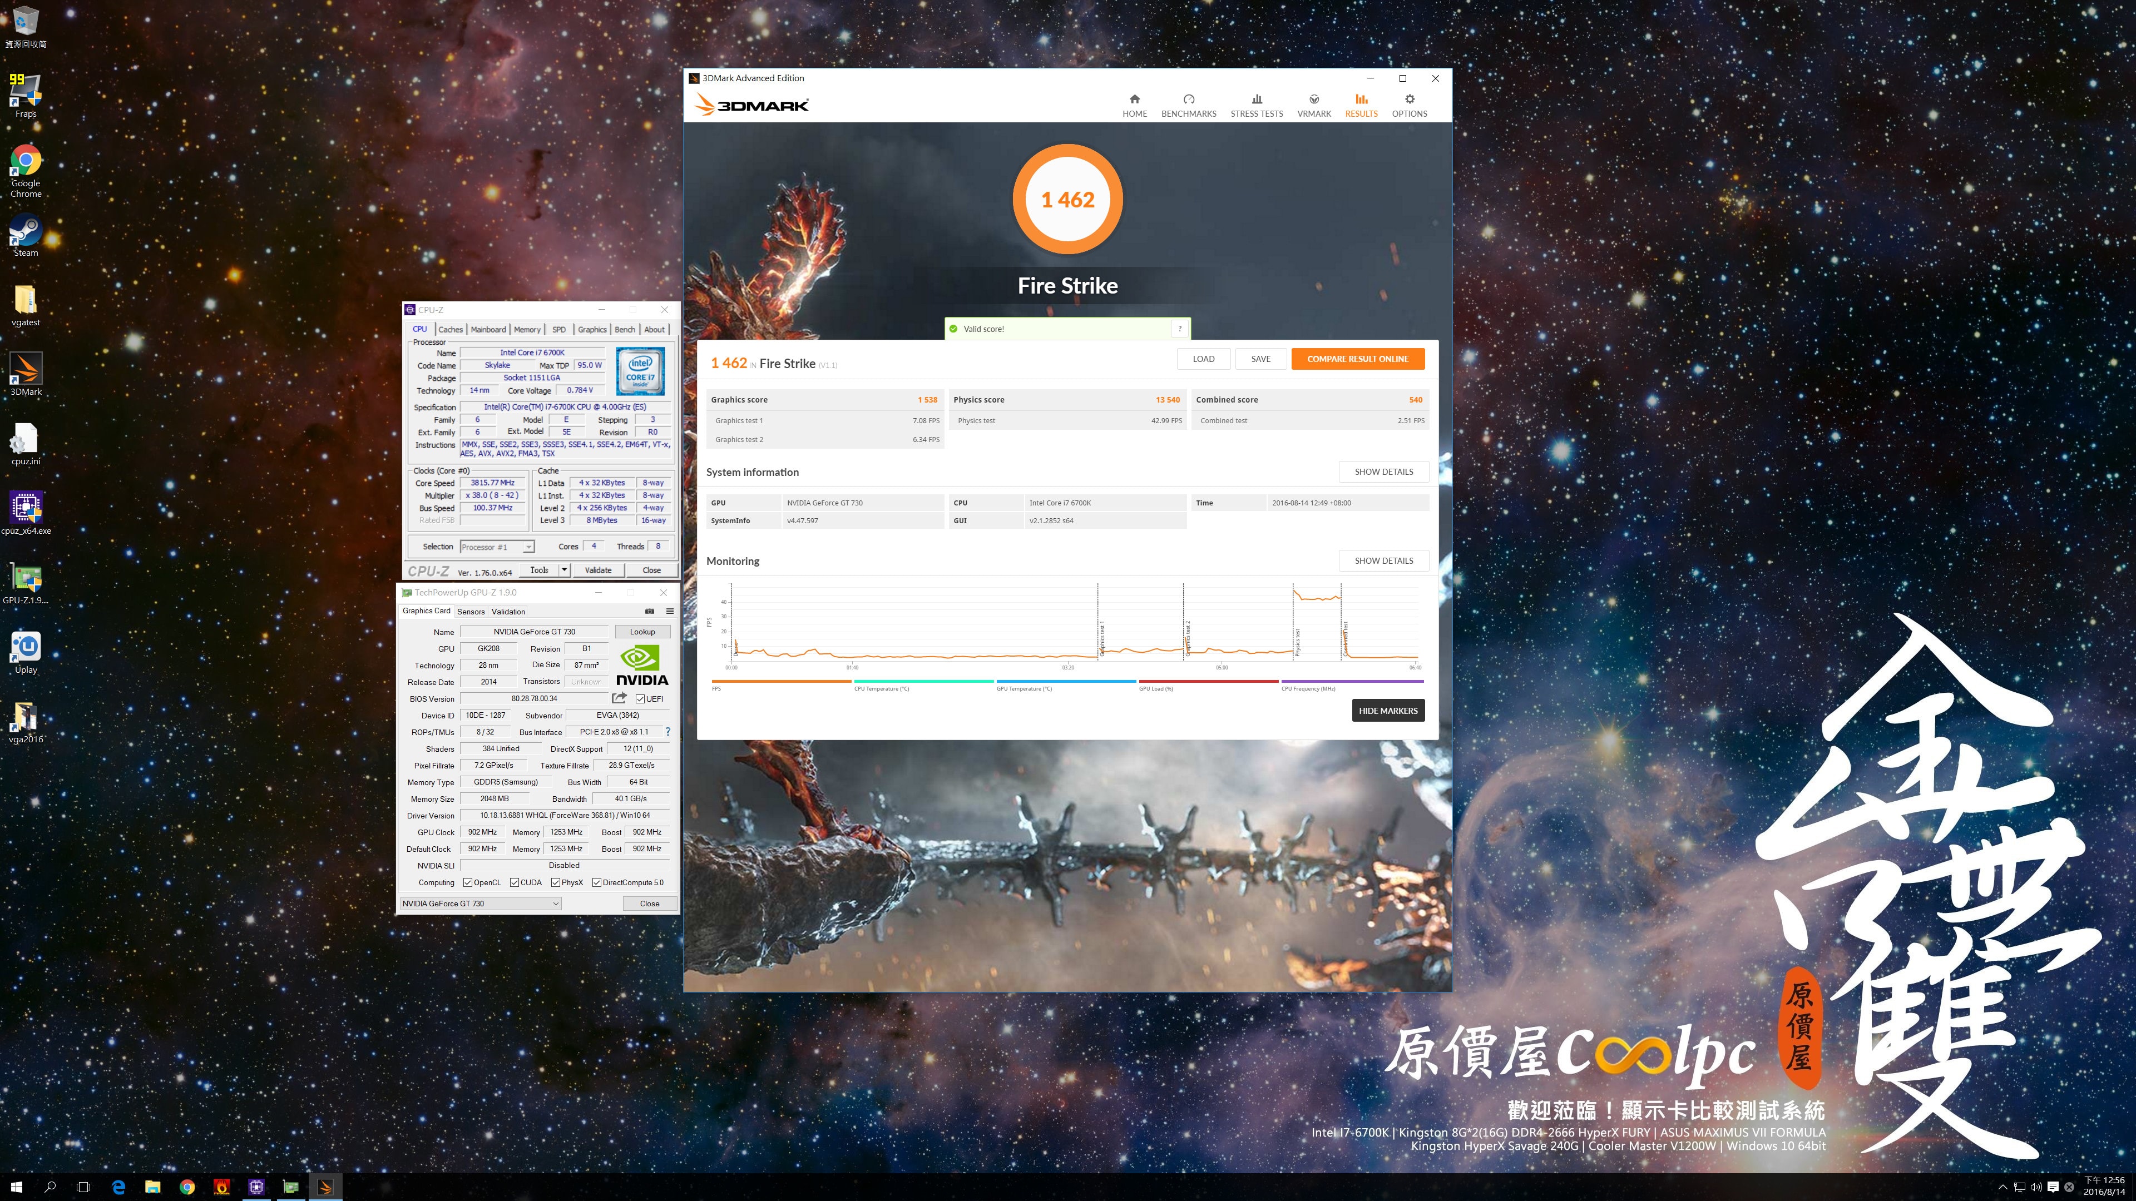The height and width of the screenshot is (1201, 2136).
Task: Switch to the Caches tab in CPU-Z
Action: (x=450, y=329)
